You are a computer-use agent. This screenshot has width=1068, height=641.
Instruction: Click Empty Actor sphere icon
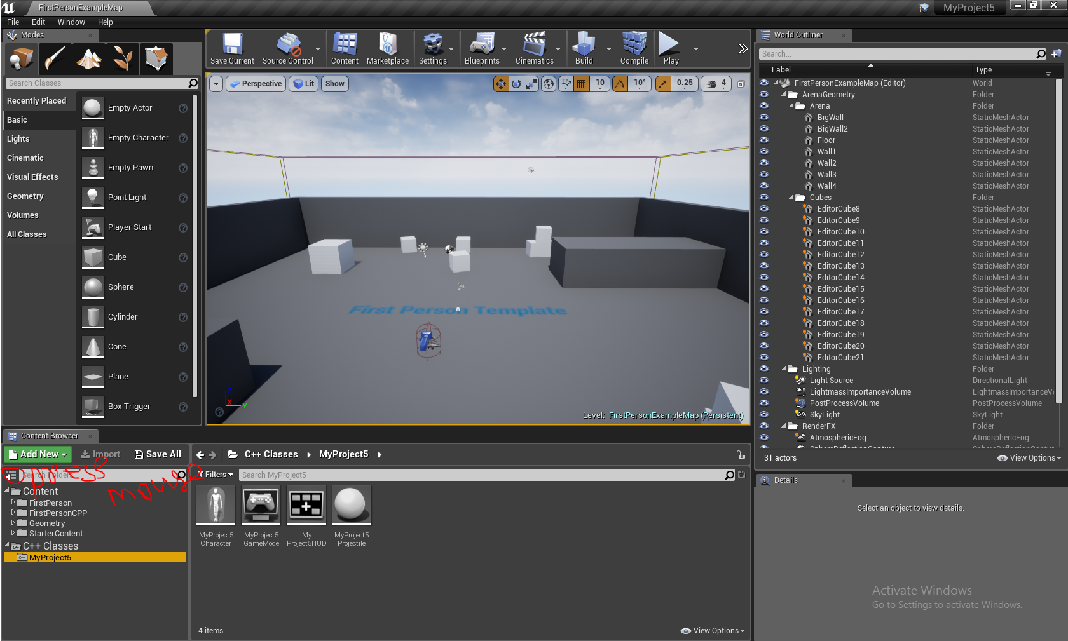coord(93,108)
